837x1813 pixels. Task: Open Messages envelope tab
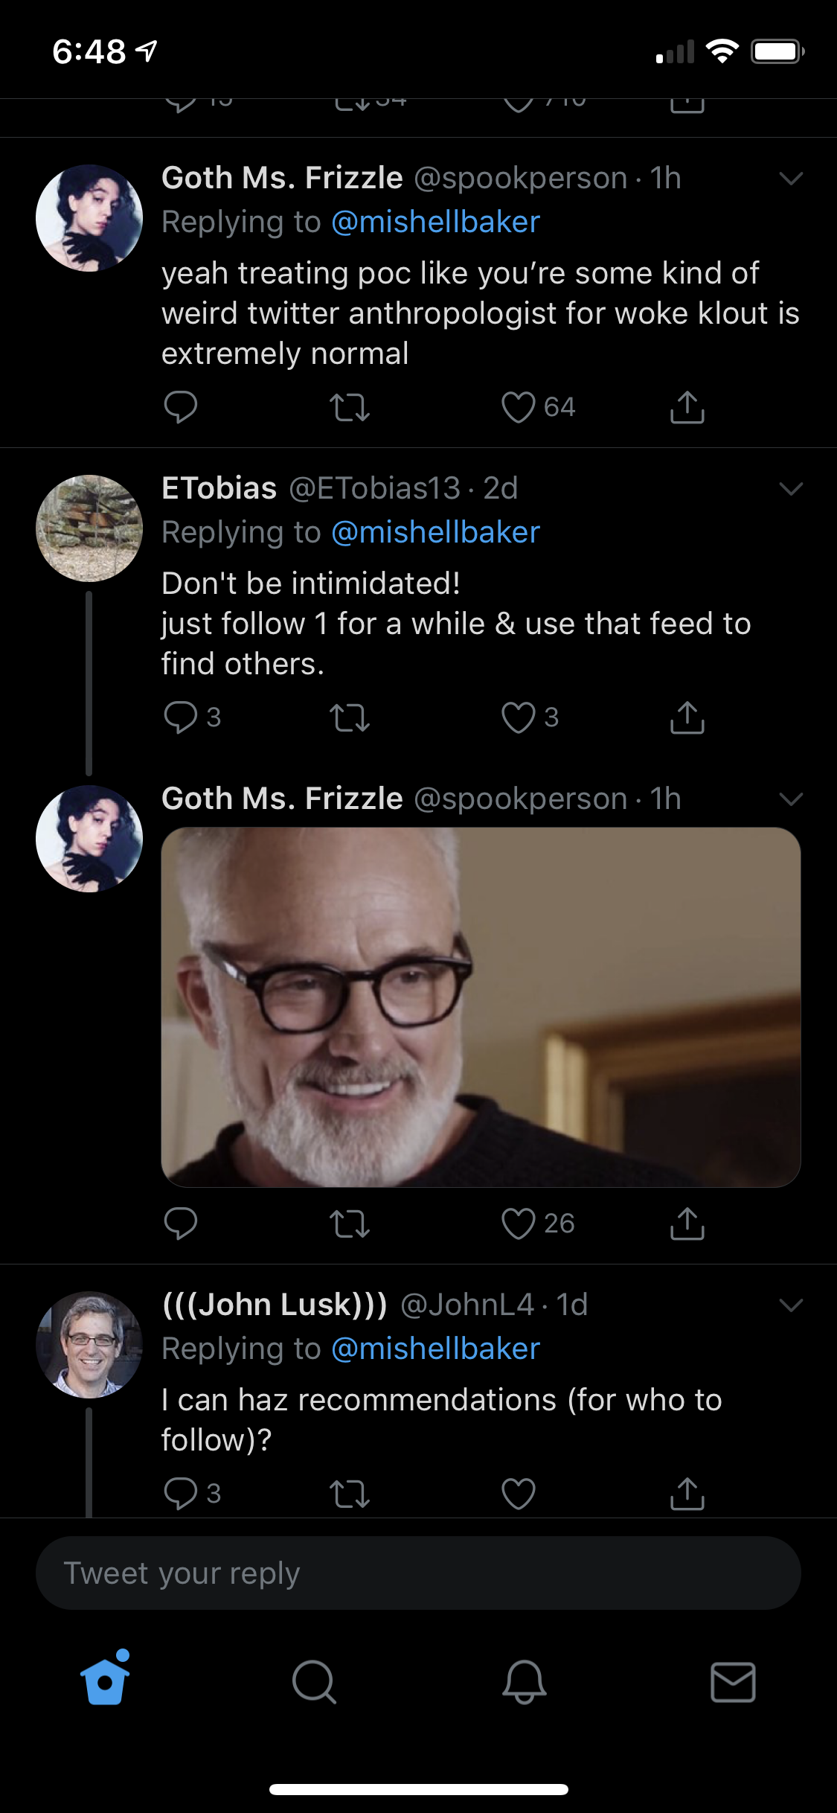pyautogui.click(x=733, y=1682)
